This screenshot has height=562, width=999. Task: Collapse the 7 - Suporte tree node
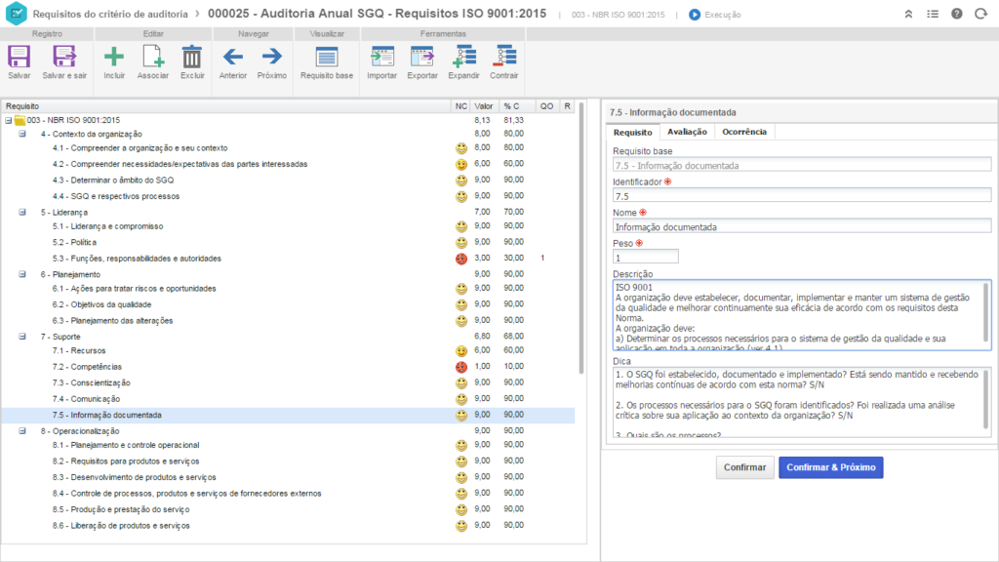[x=22, y=336]
